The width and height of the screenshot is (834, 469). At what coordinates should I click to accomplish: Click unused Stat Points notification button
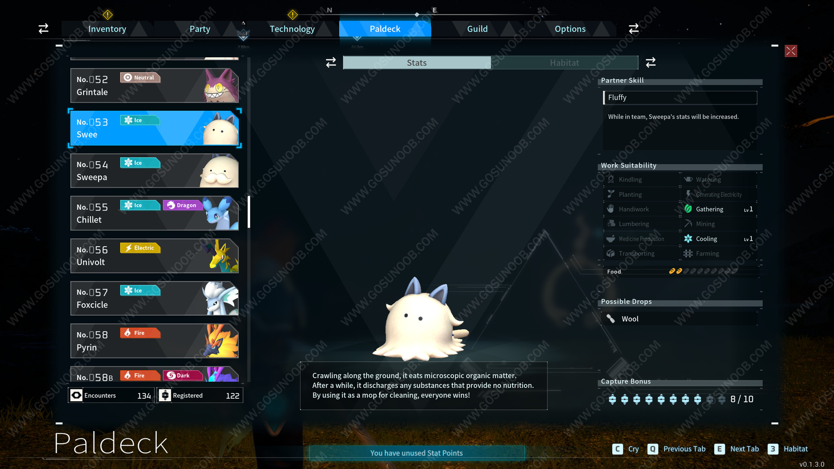click(417, 453)
